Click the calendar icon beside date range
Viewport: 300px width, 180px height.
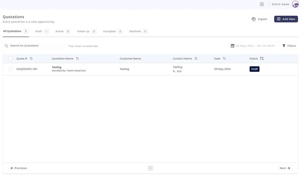pyautogui.click(x=232, y=46)
